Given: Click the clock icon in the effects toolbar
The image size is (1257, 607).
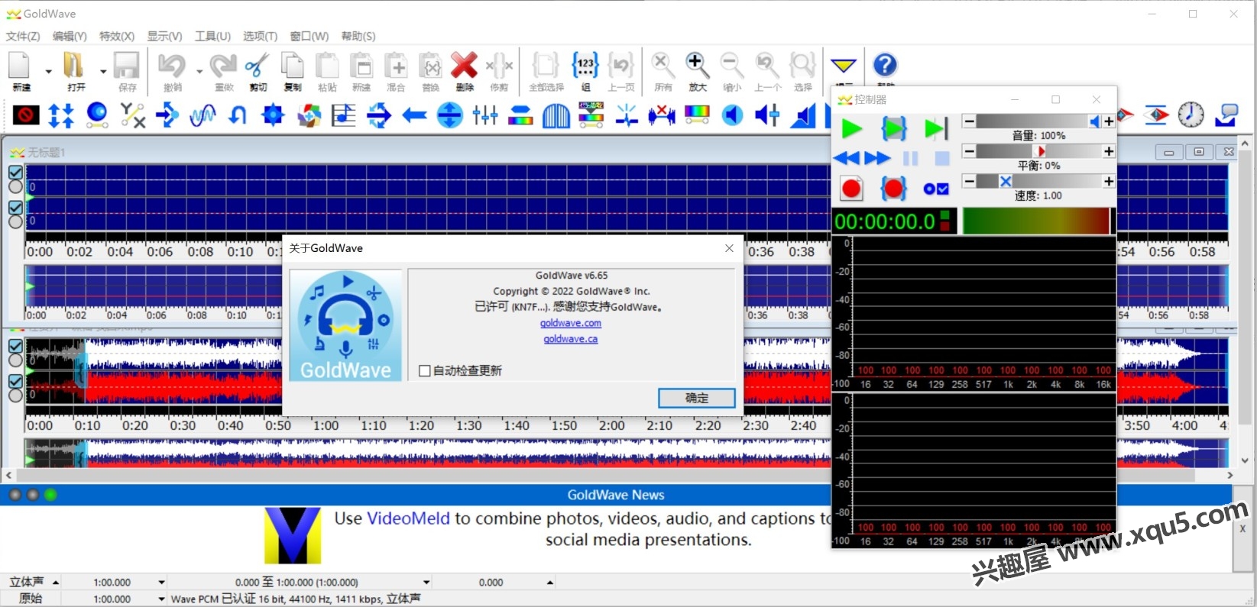Looking at the screenshot, I should (1191, 115).
